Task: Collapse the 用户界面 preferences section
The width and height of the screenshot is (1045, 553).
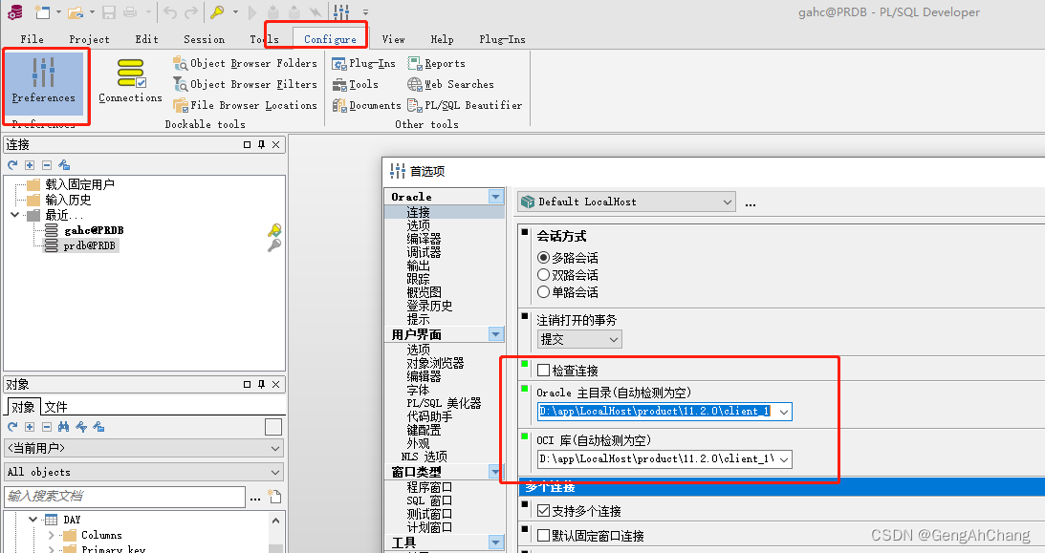Action: tap(495, 334)
